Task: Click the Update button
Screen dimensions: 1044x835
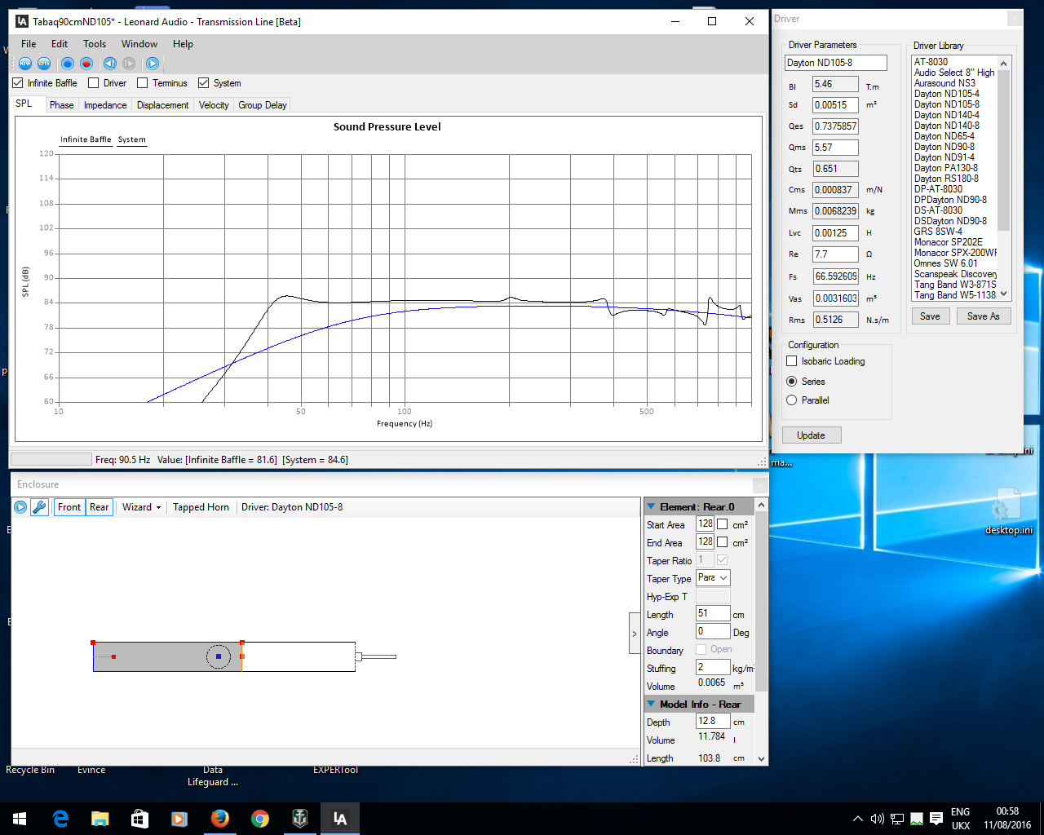Action: tap(812, 435)
